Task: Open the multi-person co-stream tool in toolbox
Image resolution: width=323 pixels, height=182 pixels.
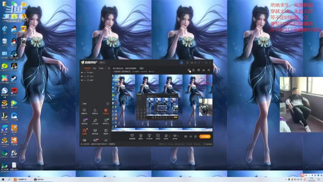Action: click(95, 121)
